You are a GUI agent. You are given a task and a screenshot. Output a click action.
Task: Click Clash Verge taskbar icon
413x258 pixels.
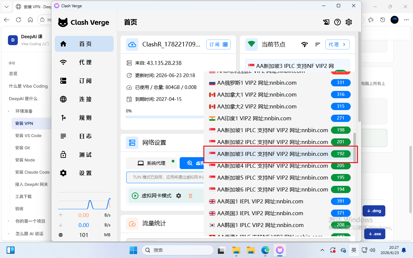tap(280, 250)
